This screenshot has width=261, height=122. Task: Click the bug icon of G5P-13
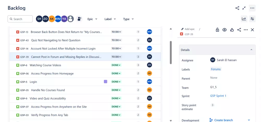point(18,32)
